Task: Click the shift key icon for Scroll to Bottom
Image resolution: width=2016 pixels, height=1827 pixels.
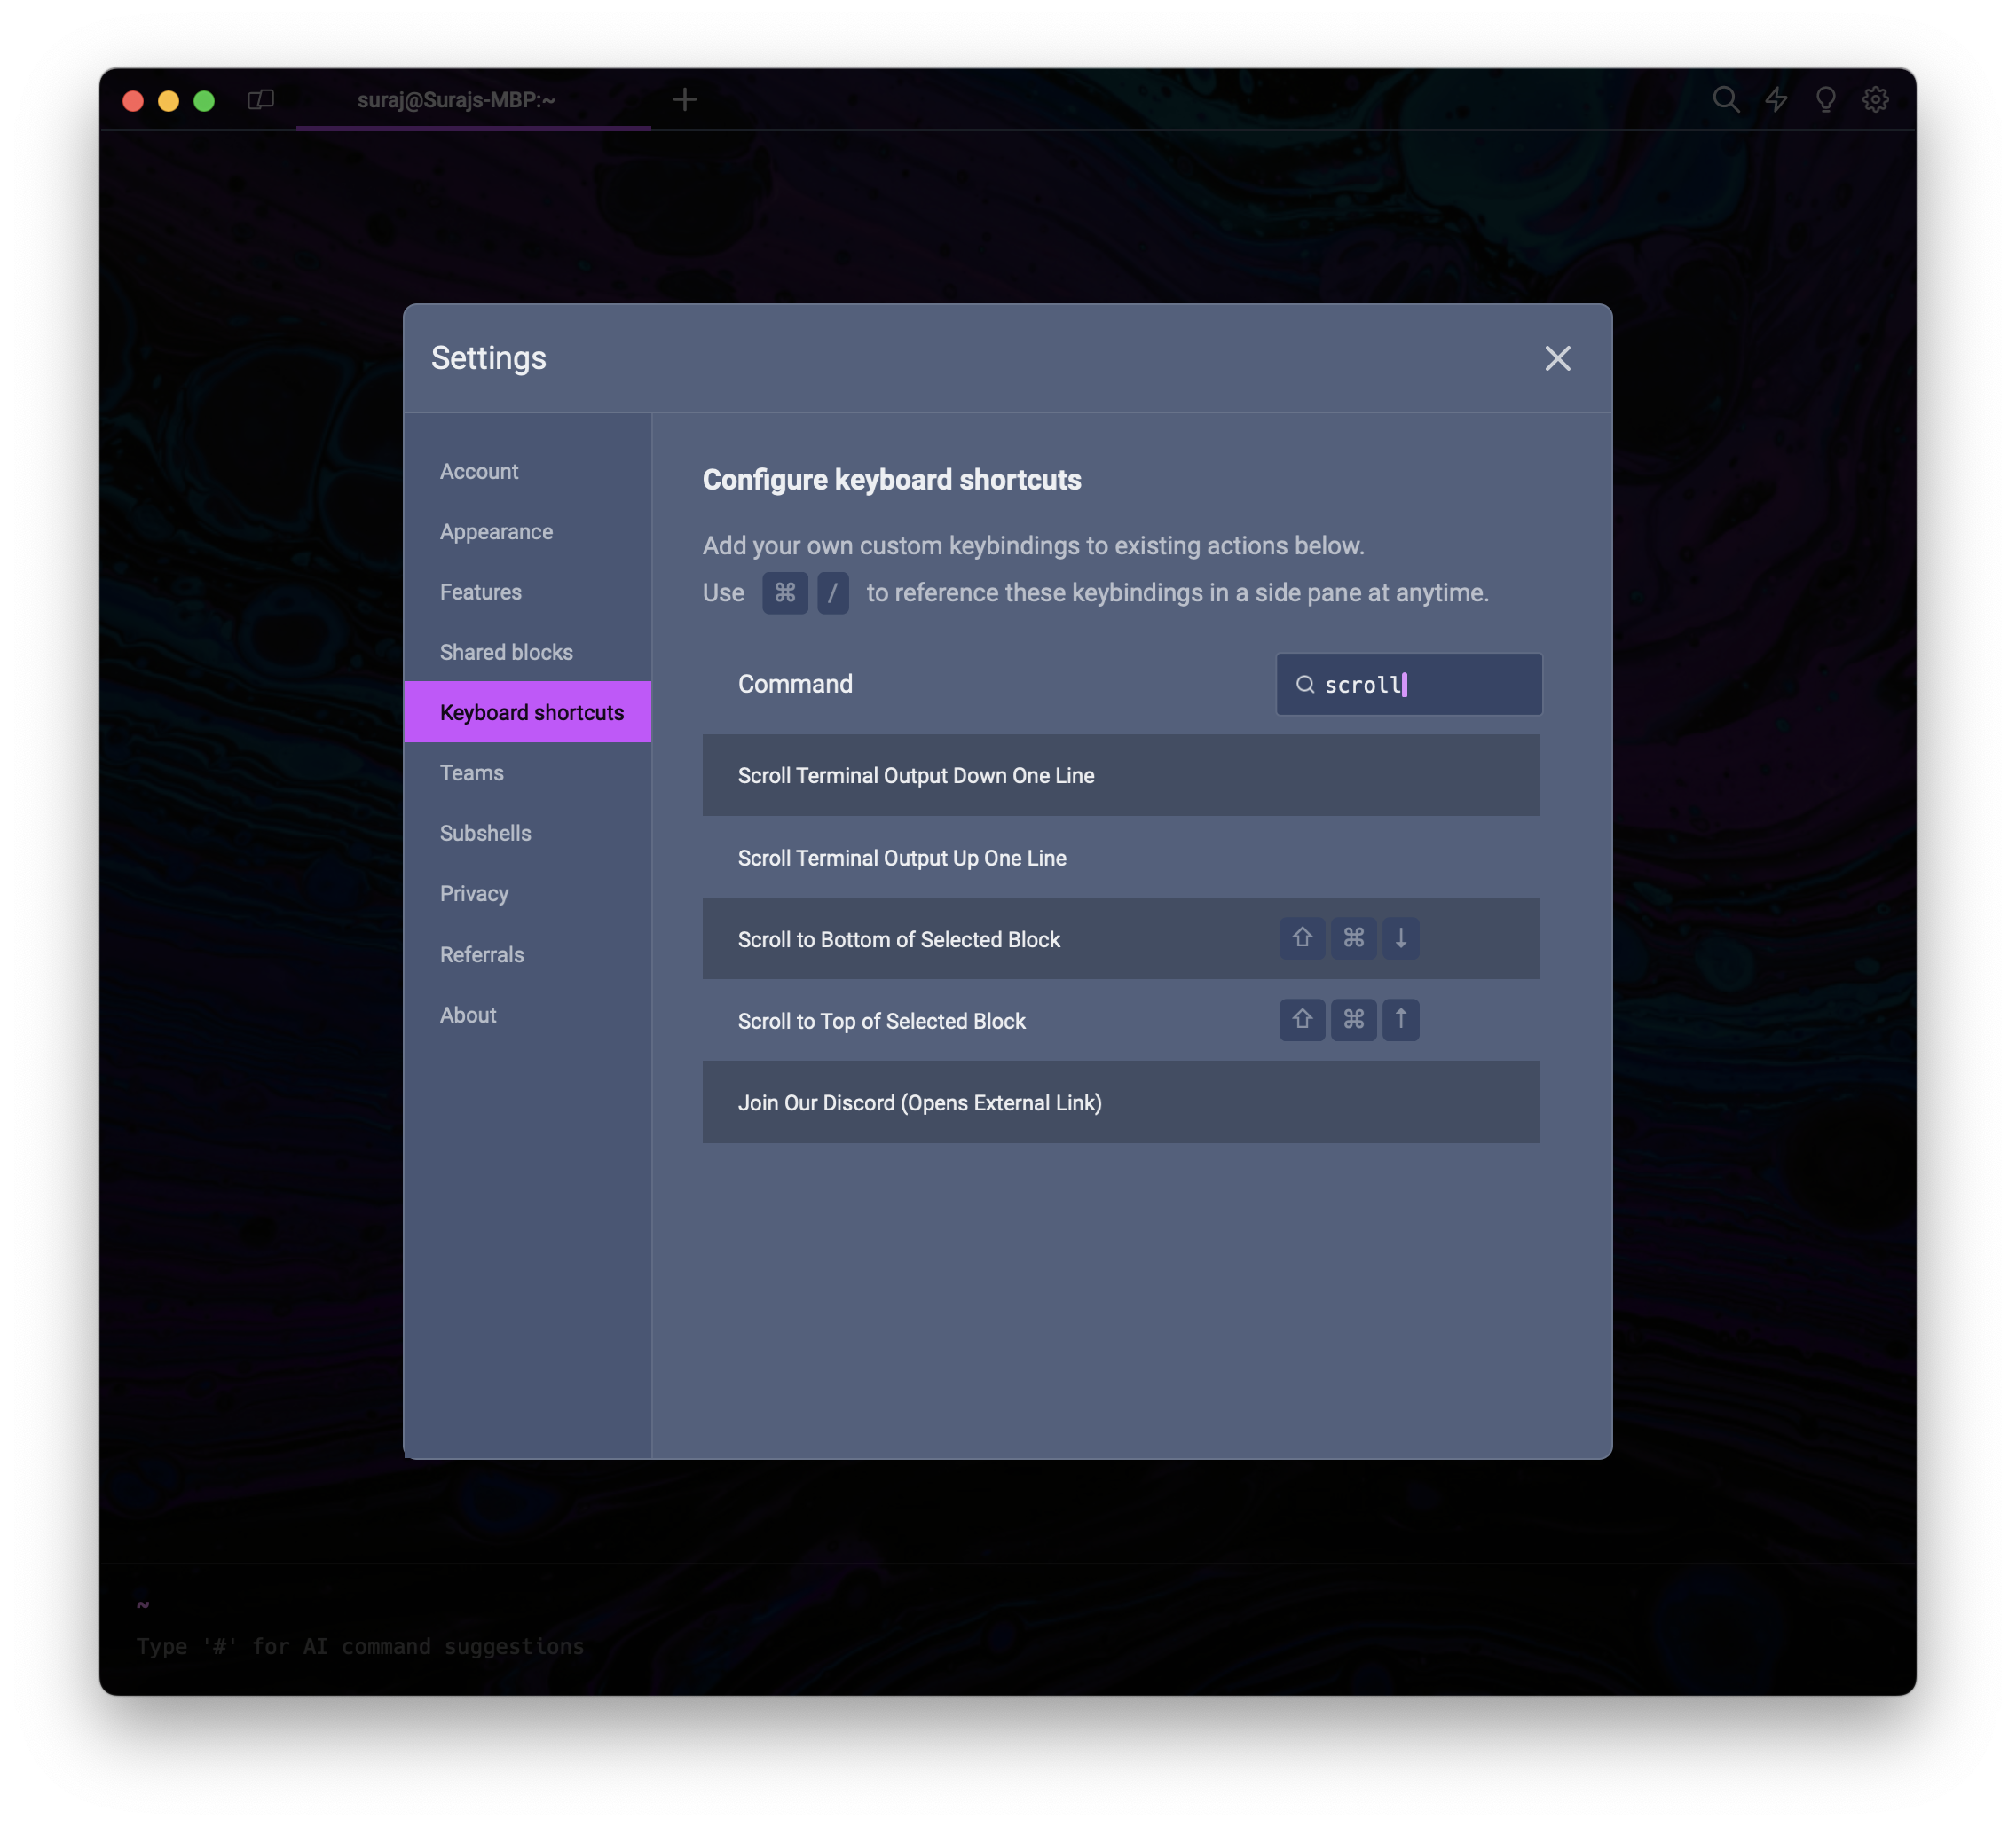Action: 1302,937
